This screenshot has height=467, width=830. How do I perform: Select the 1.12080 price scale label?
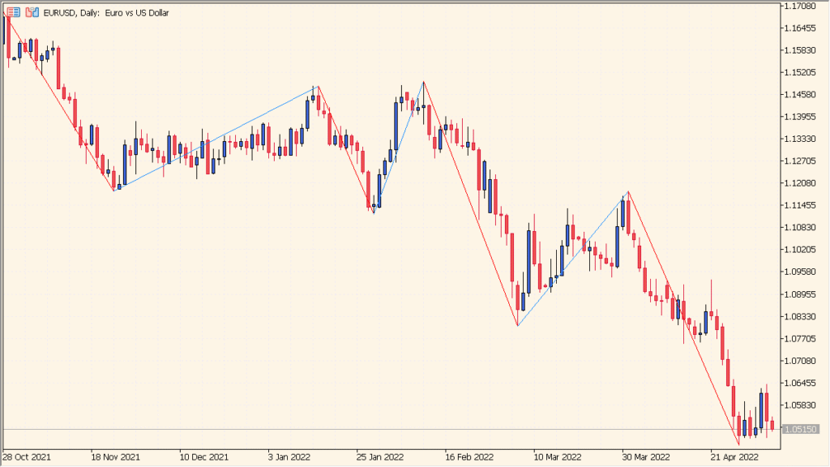click(801, 183)
